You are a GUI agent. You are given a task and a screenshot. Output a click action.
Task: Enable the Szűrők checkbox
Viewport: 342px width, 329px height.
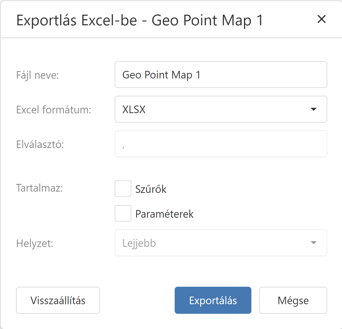click(123, 189)
